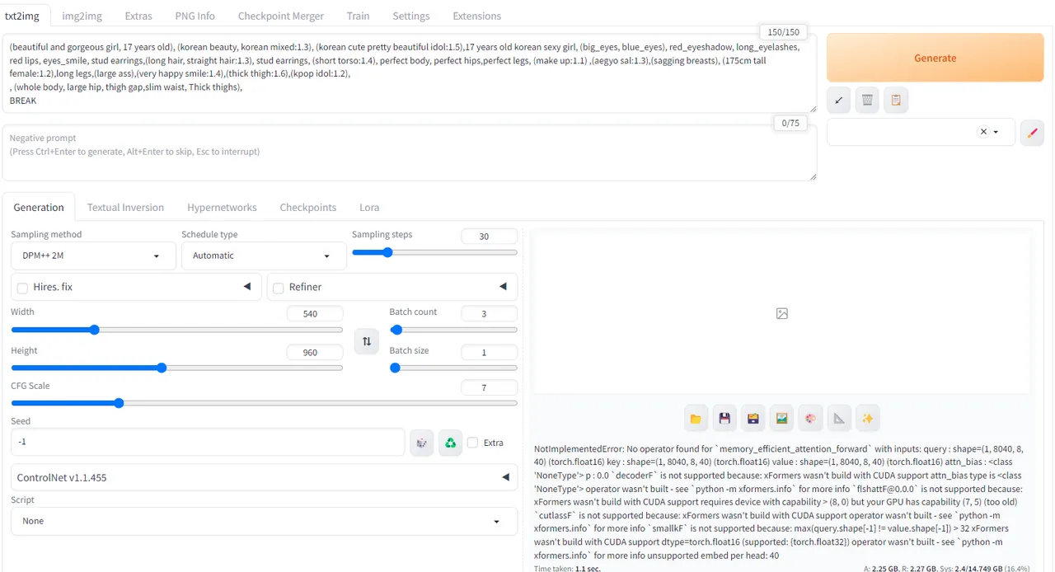The image size is (1055, 572).
Task: Randomize the seed using the dice icon
Action: tap(422, 443)
